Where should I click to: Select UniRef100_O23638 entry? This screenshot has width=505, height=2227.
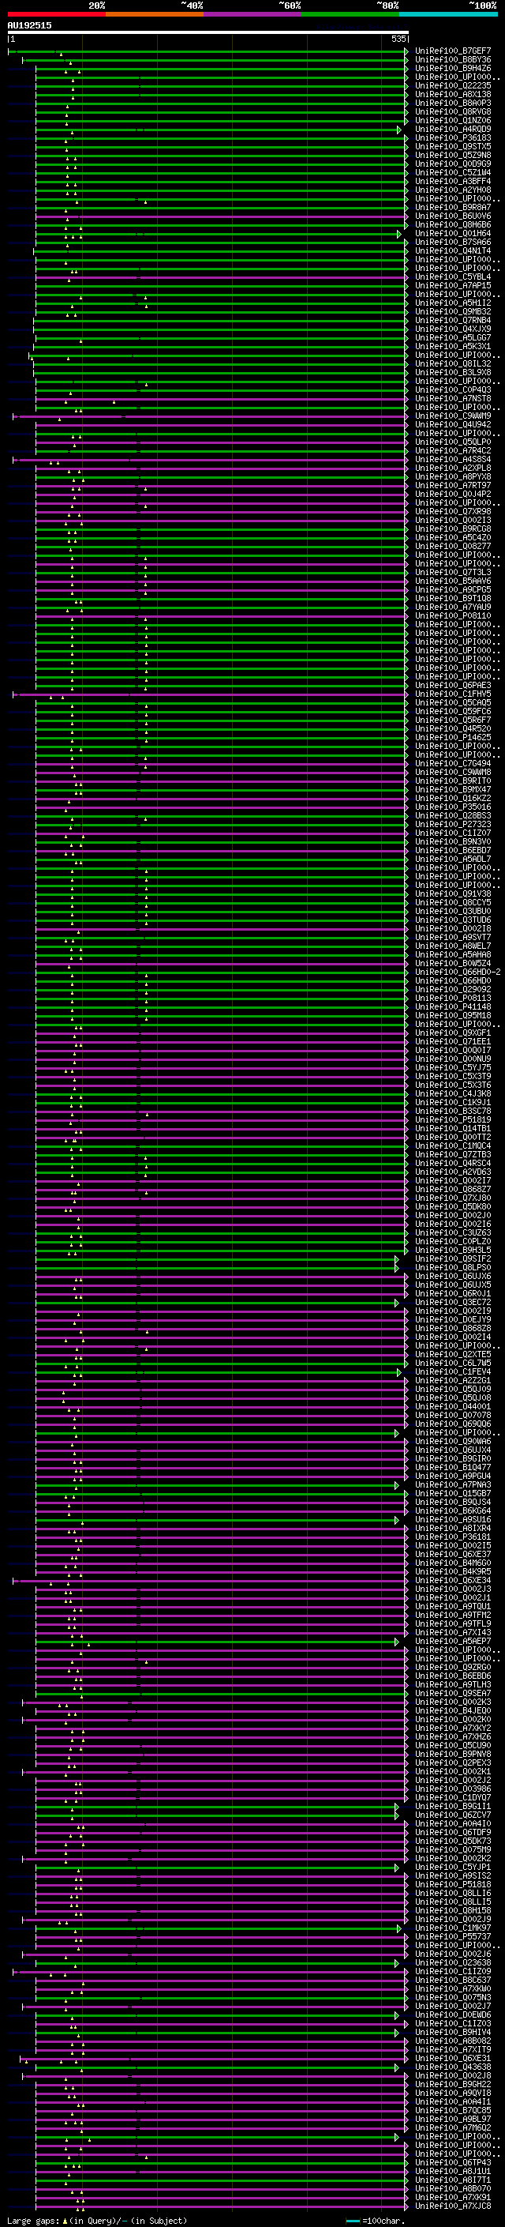pos(452,1962)
